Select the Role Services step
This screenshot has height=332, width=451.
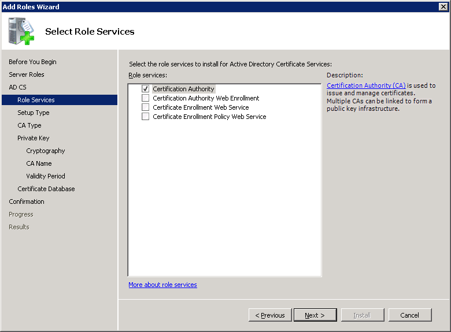click(36, 100)
